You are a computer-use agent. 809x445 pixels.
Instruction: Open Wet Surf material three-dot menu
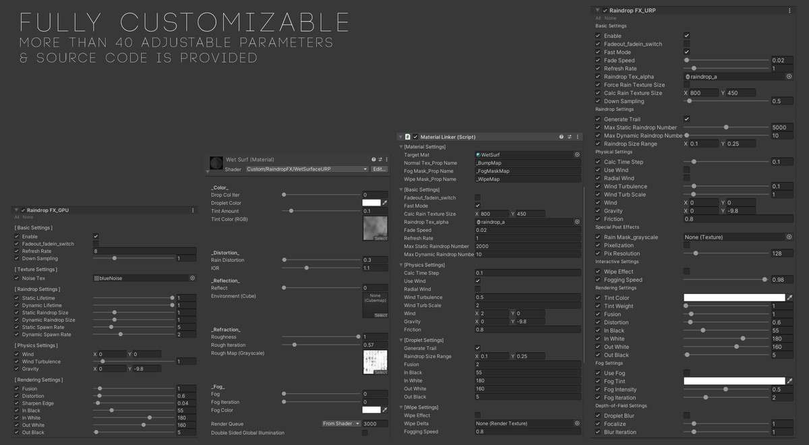[387, 160]
